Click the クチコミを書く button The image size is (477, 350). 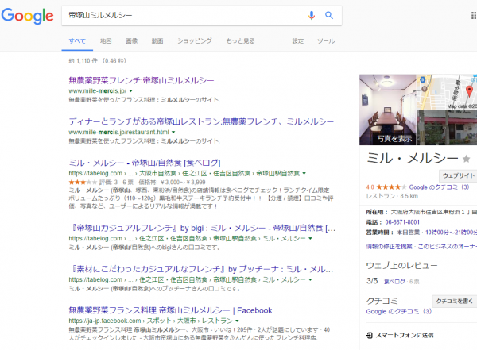(455, 301)
